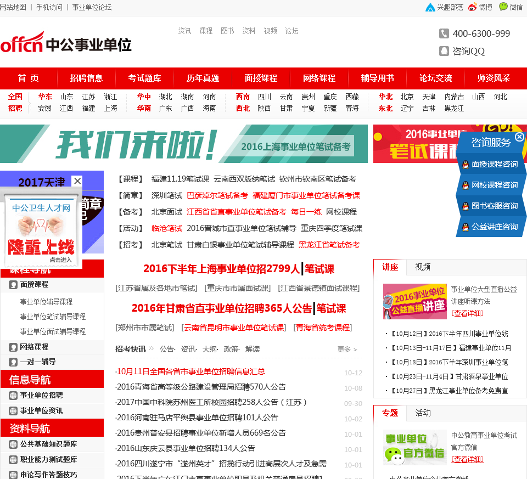The height and width of the screenshot is (479, 527).
Task: Open 事业单位笔试辅导课程 in sidebar
Action: (x=53, y=317)
